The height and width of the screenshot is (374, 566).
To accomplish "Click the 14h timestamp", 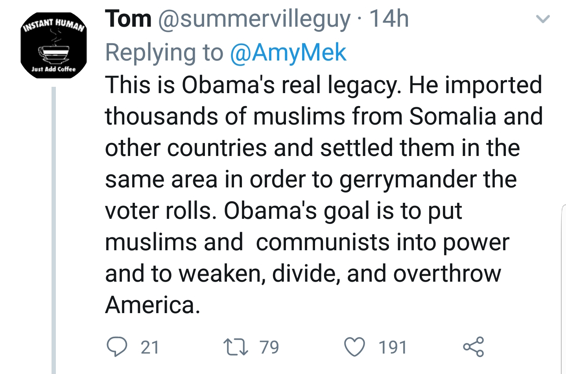I will [x=389, y=19].
